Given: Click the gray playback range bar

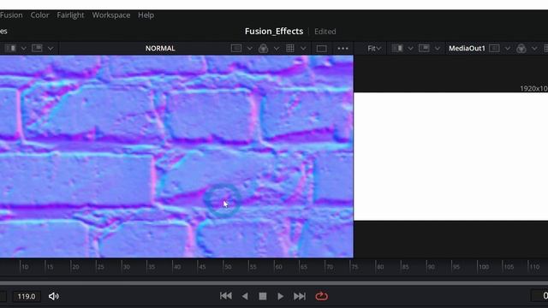Looking at the screenshot, I should [274, 283].
